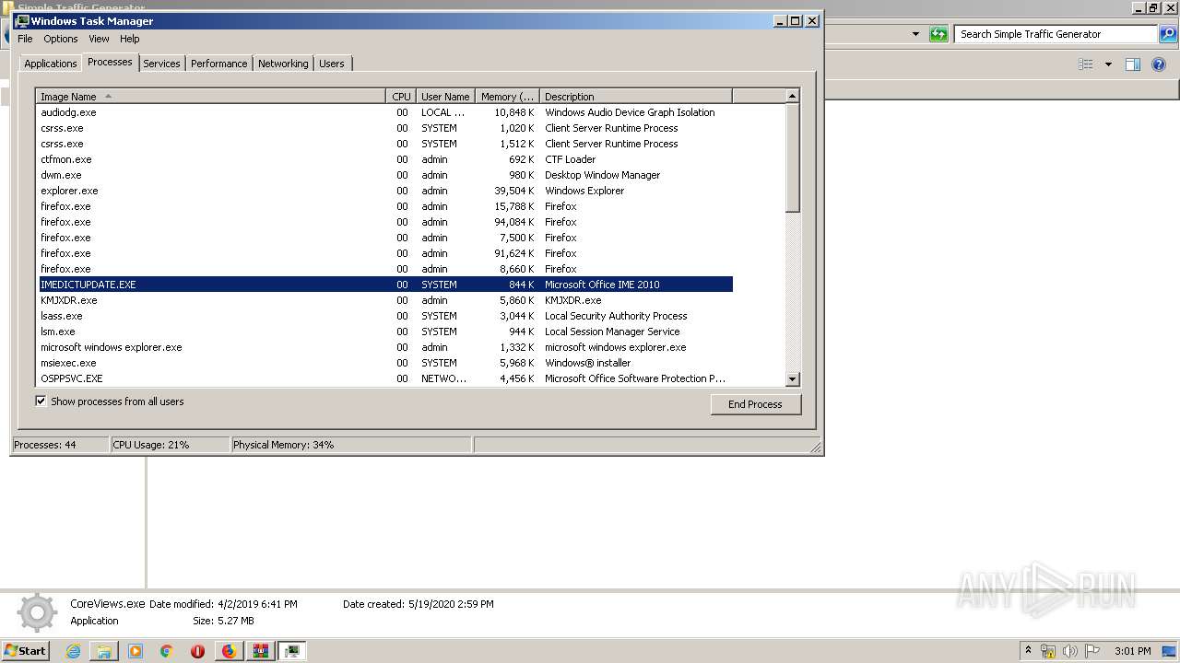Open the network status tray icon

tap(1048, 651)
